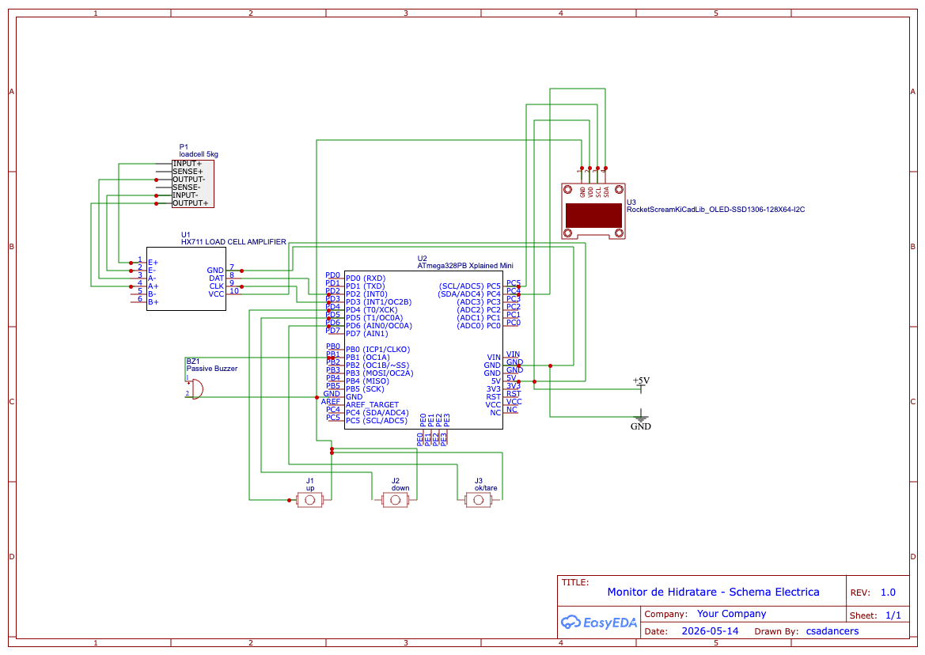Image resolution: width=925 pixels, height=655 pixels.
Task: Select 'HX711 LOAD CELL AMPLIFIER' label
Action: pos(233,242)
